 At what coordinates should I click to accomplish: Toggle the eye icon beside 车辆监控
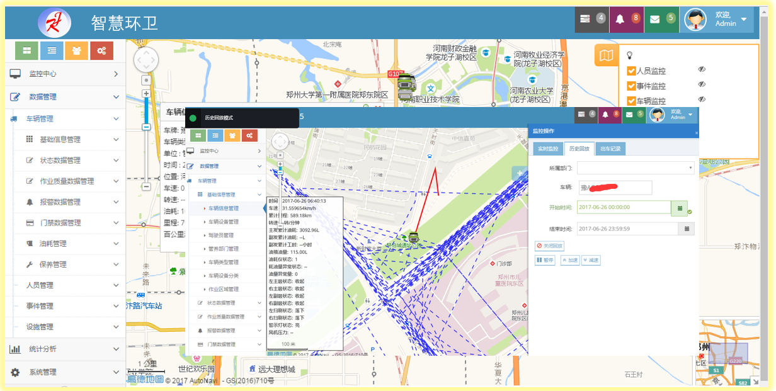702,100
